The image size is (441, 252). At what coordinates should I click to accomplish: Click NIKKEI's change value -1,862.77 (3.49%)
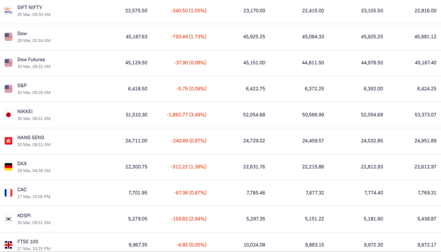pyautogui.click(x=186, y=115)
